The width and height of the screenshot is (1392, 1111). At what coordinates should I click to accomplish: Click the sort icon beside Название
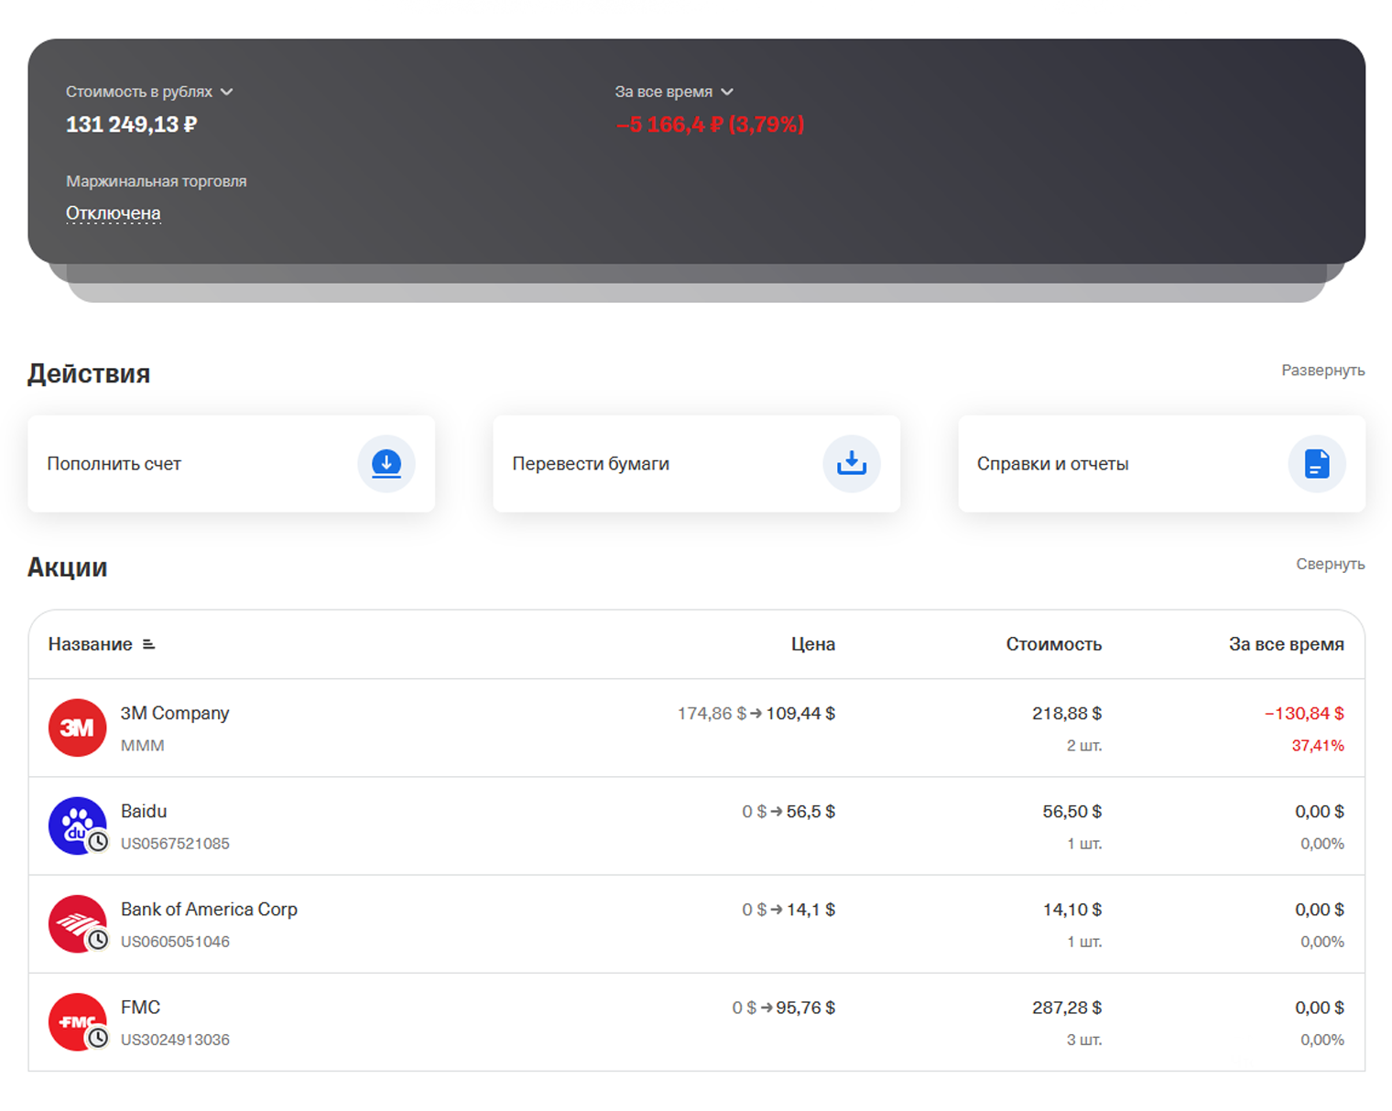point(149,644)
